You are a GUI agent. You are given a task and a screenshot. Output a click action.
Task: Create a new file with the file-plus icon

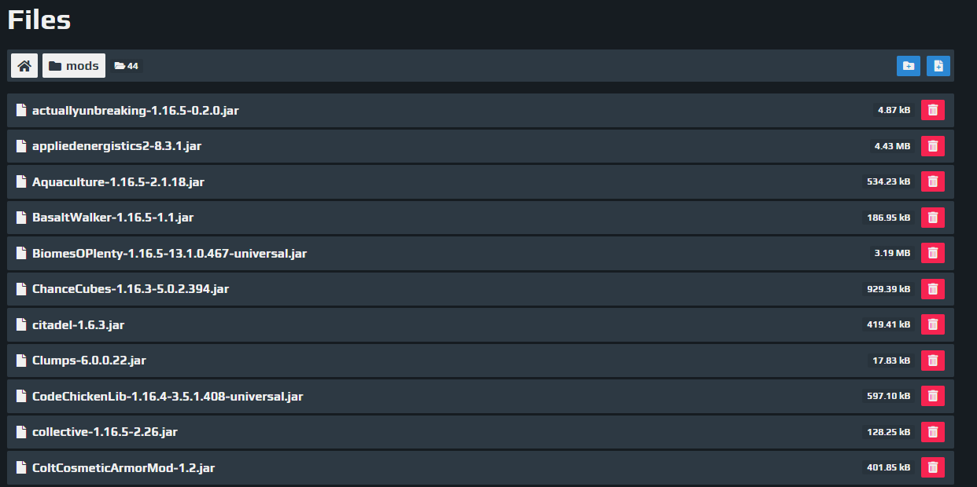click(938, 66)
